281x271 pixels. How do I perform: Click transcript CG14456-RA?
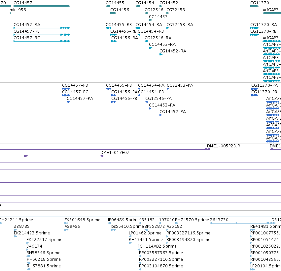124,38
